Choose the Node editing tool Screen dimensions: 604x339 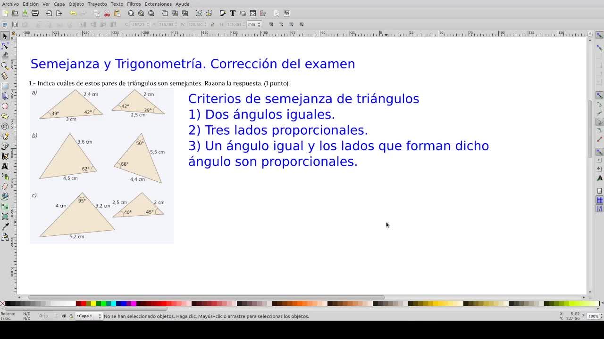(5, 46)
